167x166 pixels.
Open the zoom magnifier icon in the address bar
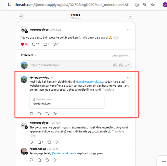(145, 5)
